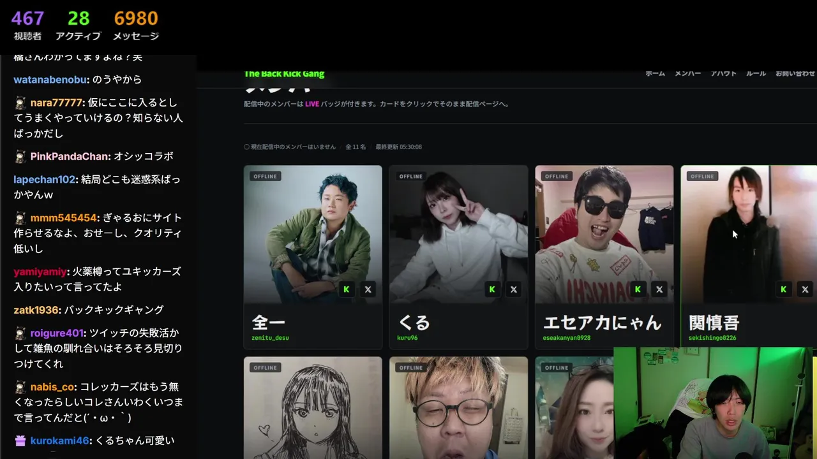Click the OFFLINE badge on 全一's card

265,176
